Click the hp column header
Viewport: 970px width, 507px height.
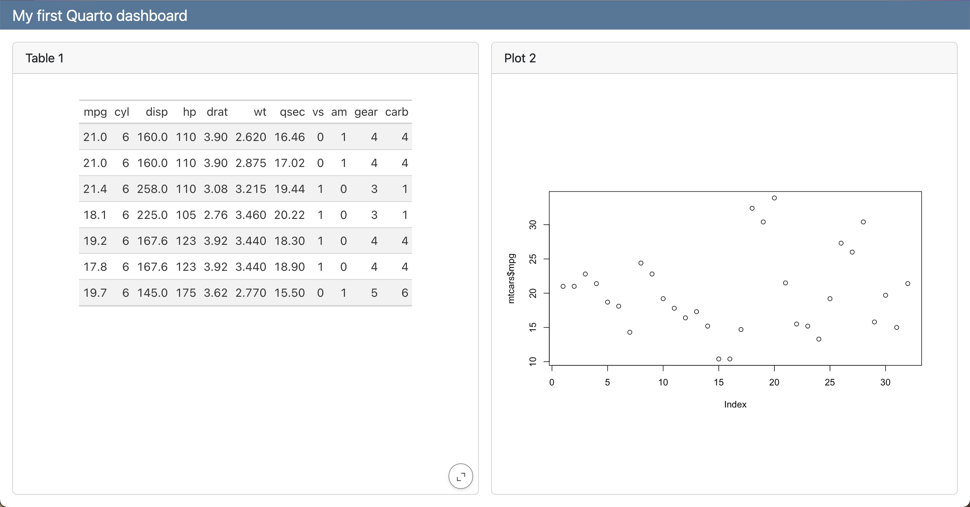pyautogui.click(x=189, y=112)
